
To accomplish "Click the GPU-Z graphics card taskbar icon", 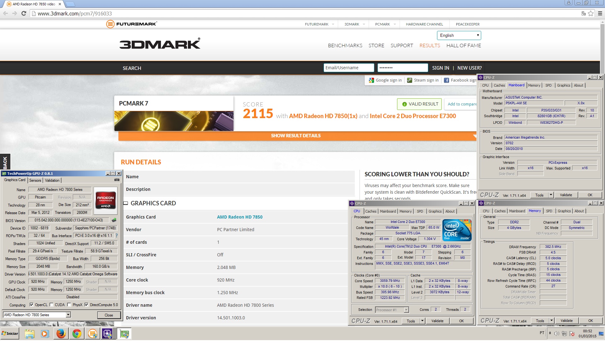I will [124, 334].
